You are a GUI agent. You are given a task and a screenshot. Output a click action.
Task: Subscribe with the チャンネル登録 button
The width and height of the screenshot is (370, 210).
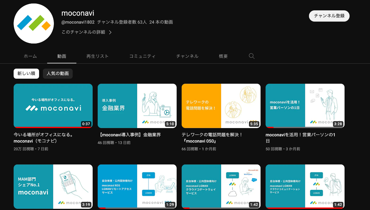329,16
